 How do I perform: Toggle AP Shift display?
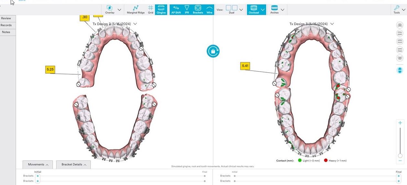[x=176, y=9]
